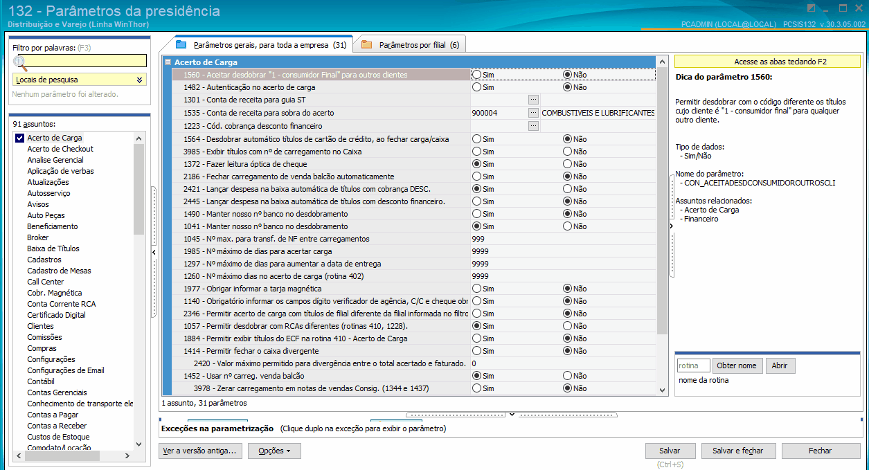Click the parameters grid vertical scrollbar
869x470 pixels.
click(662, 225)
